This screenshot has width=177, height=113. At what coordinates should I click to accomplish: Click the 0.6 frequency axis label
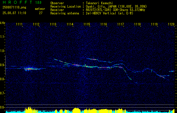click(2, 107)
